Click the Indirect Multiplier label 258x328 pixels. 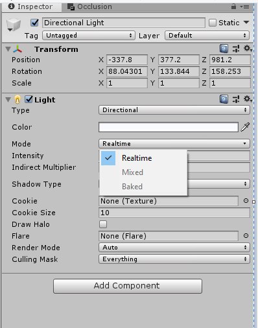[x=44, y=167]
